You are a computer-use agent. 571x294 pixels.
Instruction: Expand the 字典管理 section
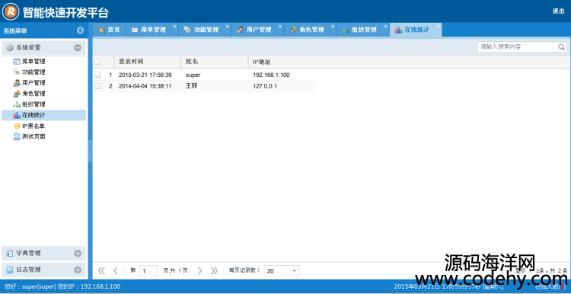point(78,253)
